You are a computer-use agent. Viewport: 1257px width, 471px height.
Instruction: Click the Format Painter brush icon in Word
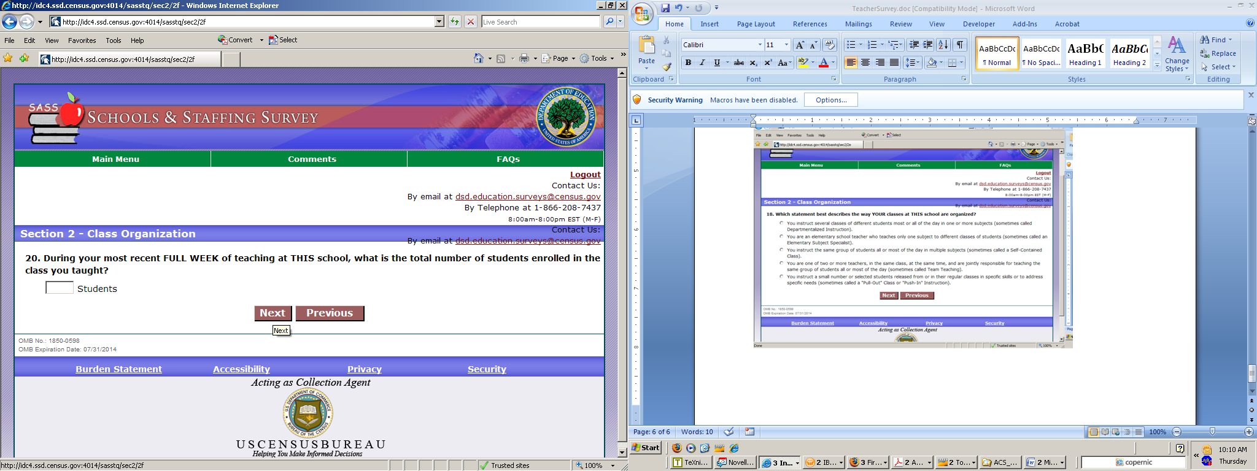pyautogui.click(x=667, y=67)
